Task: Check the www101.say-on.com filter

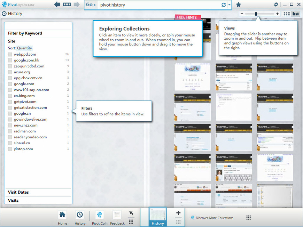Action: tap(10, 90)
